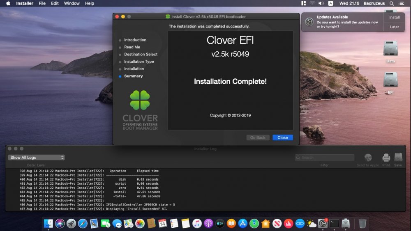This screenshot has width=411, height=231.
Task: Click Close to finish Clover installer
Action: 283,137
